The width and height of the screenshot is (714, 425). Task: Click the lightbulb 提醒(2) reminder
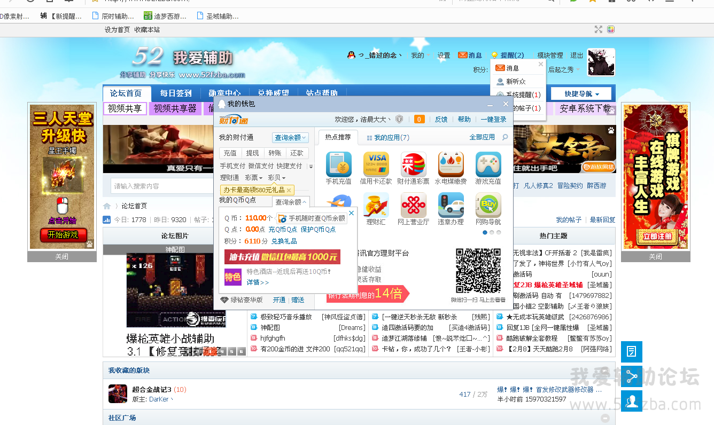507,55
